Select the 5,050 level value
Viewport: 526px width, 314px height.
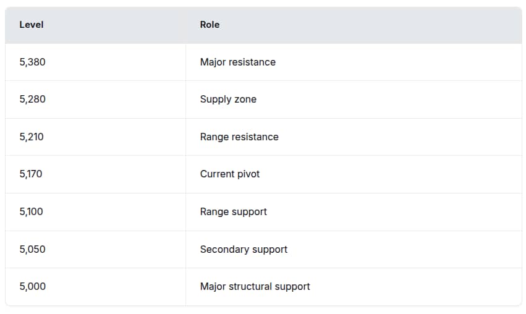pos(32,249)
